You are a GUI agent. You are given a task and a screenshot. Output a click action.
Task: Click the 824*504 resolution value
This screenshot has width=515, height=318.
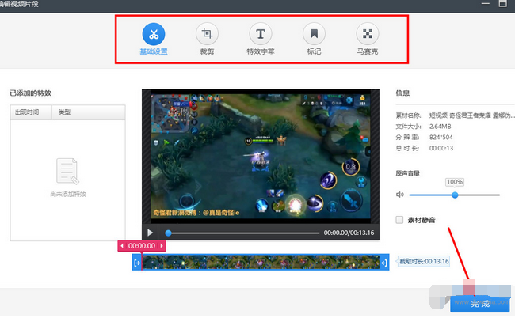[x=441, y=137]
